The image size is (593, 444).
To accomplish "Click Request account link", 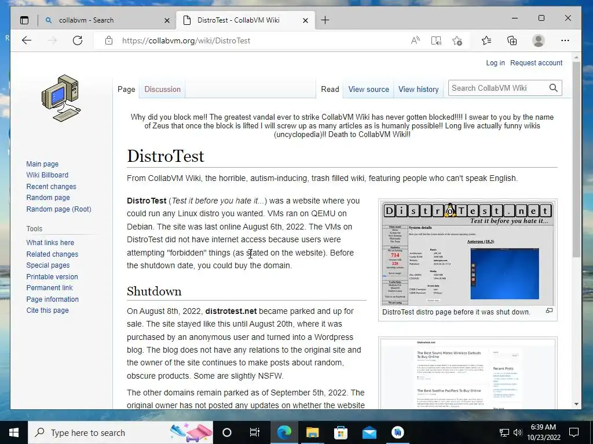I will click(536, 62).
